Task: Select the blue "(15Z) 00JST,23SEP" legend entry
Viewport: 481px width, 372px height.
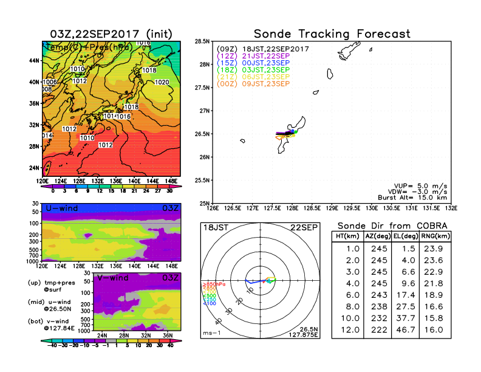Action: pos(253,63)
